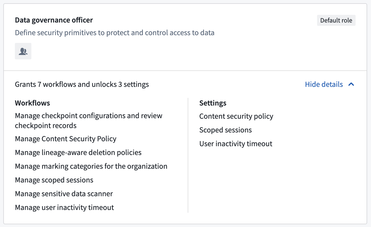The image size is (371, 227).
Task: Select Manage lineage-aware deletion policies
Action: 78,153
